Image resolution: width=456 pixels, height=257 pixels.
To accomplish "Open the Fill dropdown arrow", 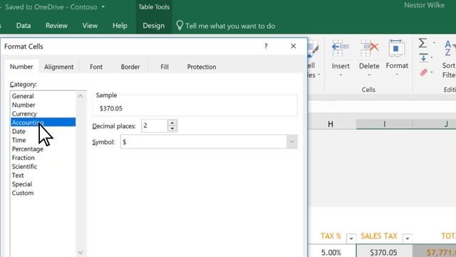I will [432, 57].
